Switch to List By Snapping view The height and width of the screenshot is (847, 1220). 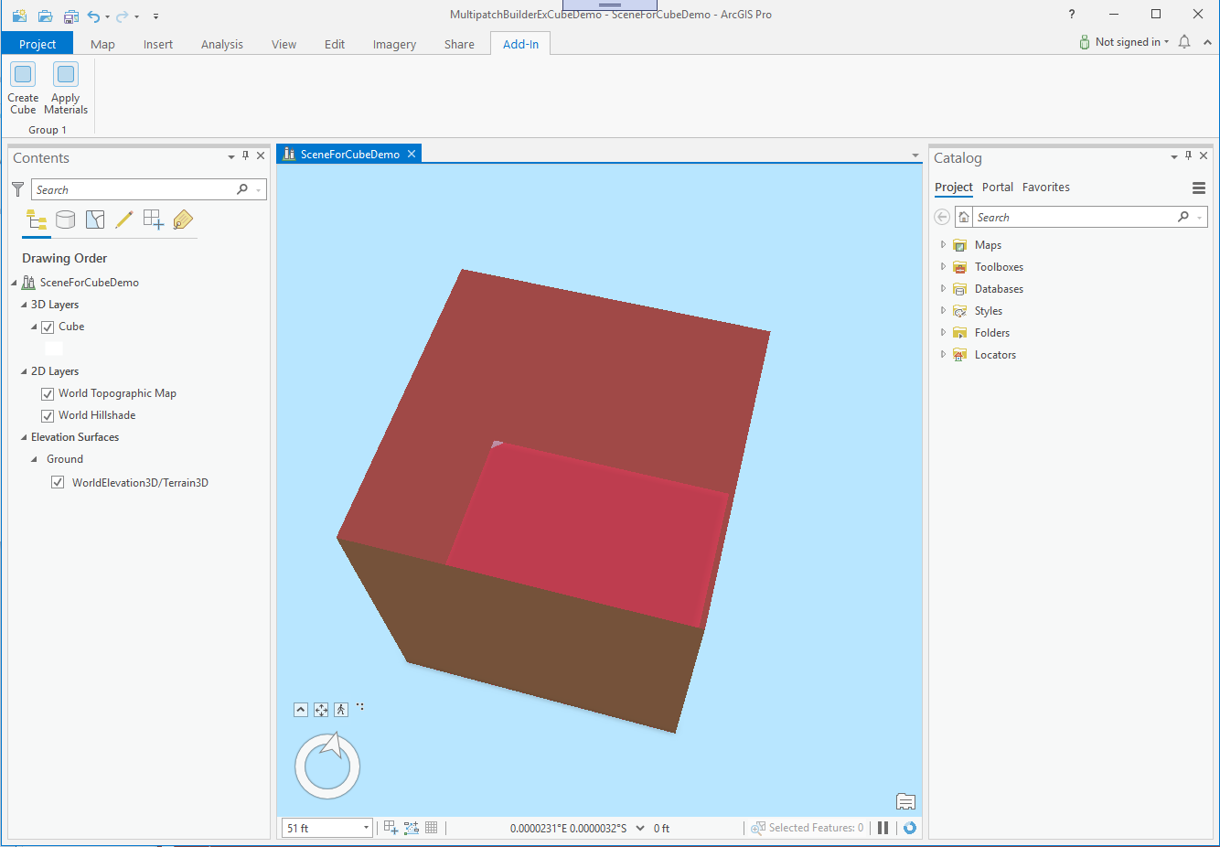(94, 220)
